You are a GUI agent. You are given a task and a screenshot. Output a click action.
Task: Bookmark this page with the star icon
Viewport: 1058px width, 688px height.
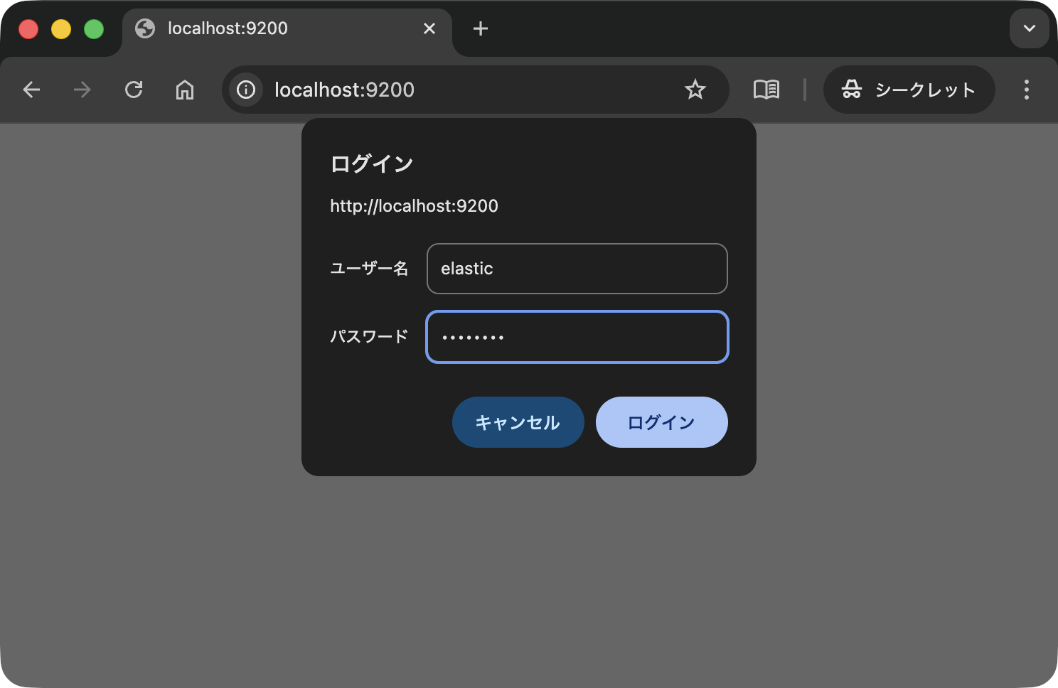point(695,90)
